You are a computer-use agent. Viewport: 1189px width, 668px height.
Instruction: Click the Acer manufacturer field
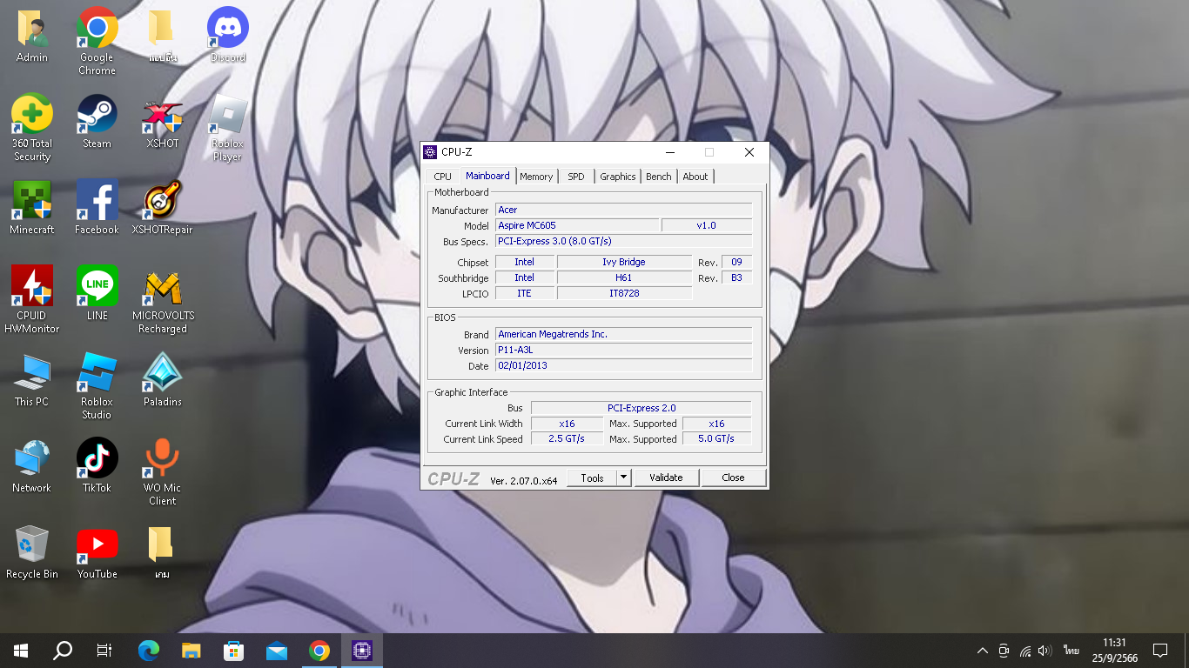pos(623,210)
